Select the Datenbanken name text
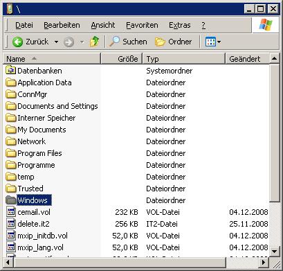The image size is (283, 271). [x=39, y=71]
